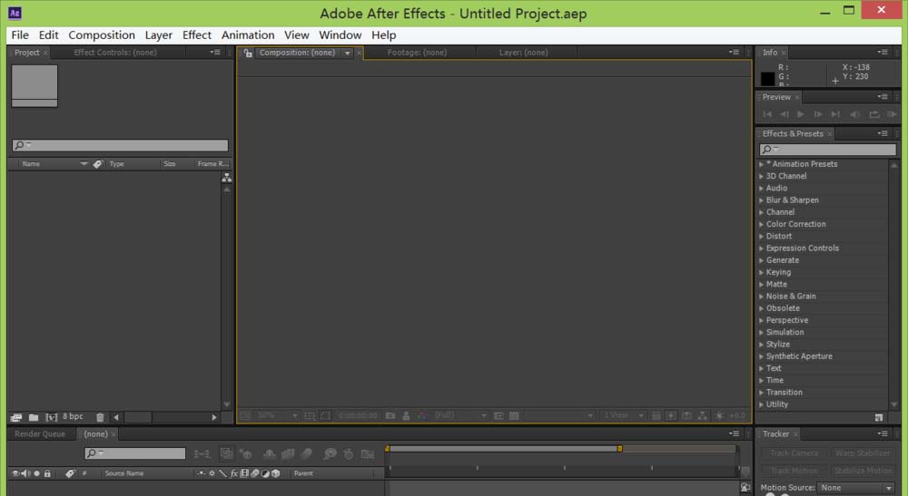Expand the Animation Presets category
The width and height of the screenshot is (908, 496).
(x=761, y=165)
